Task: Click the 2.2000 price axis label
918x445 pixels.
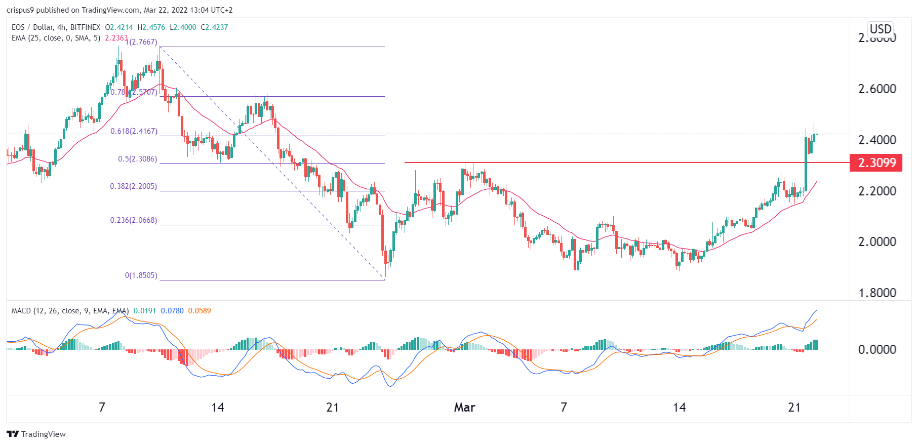Action: click(x=877, y=191)
